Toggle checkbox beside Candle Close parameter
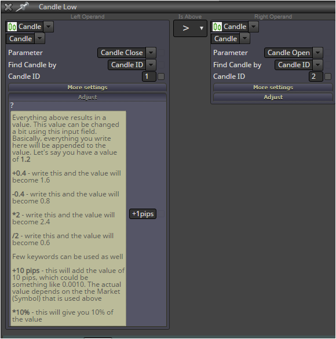The height and width of the screenshot is (339, 336). click(x=161, y=53)
